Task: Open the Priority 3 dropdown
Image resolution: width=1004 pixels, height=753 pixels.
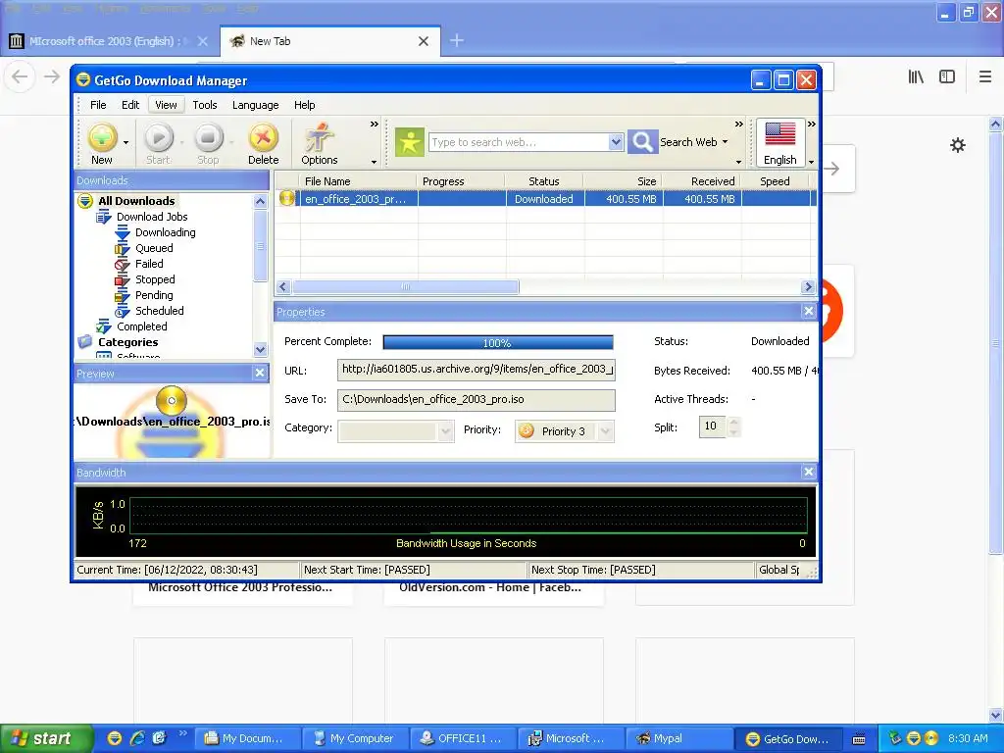Action: click(x=606, y=431)
